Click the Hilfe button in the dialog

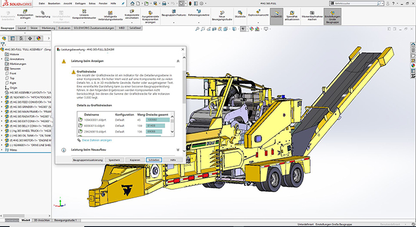click(173, 160)
